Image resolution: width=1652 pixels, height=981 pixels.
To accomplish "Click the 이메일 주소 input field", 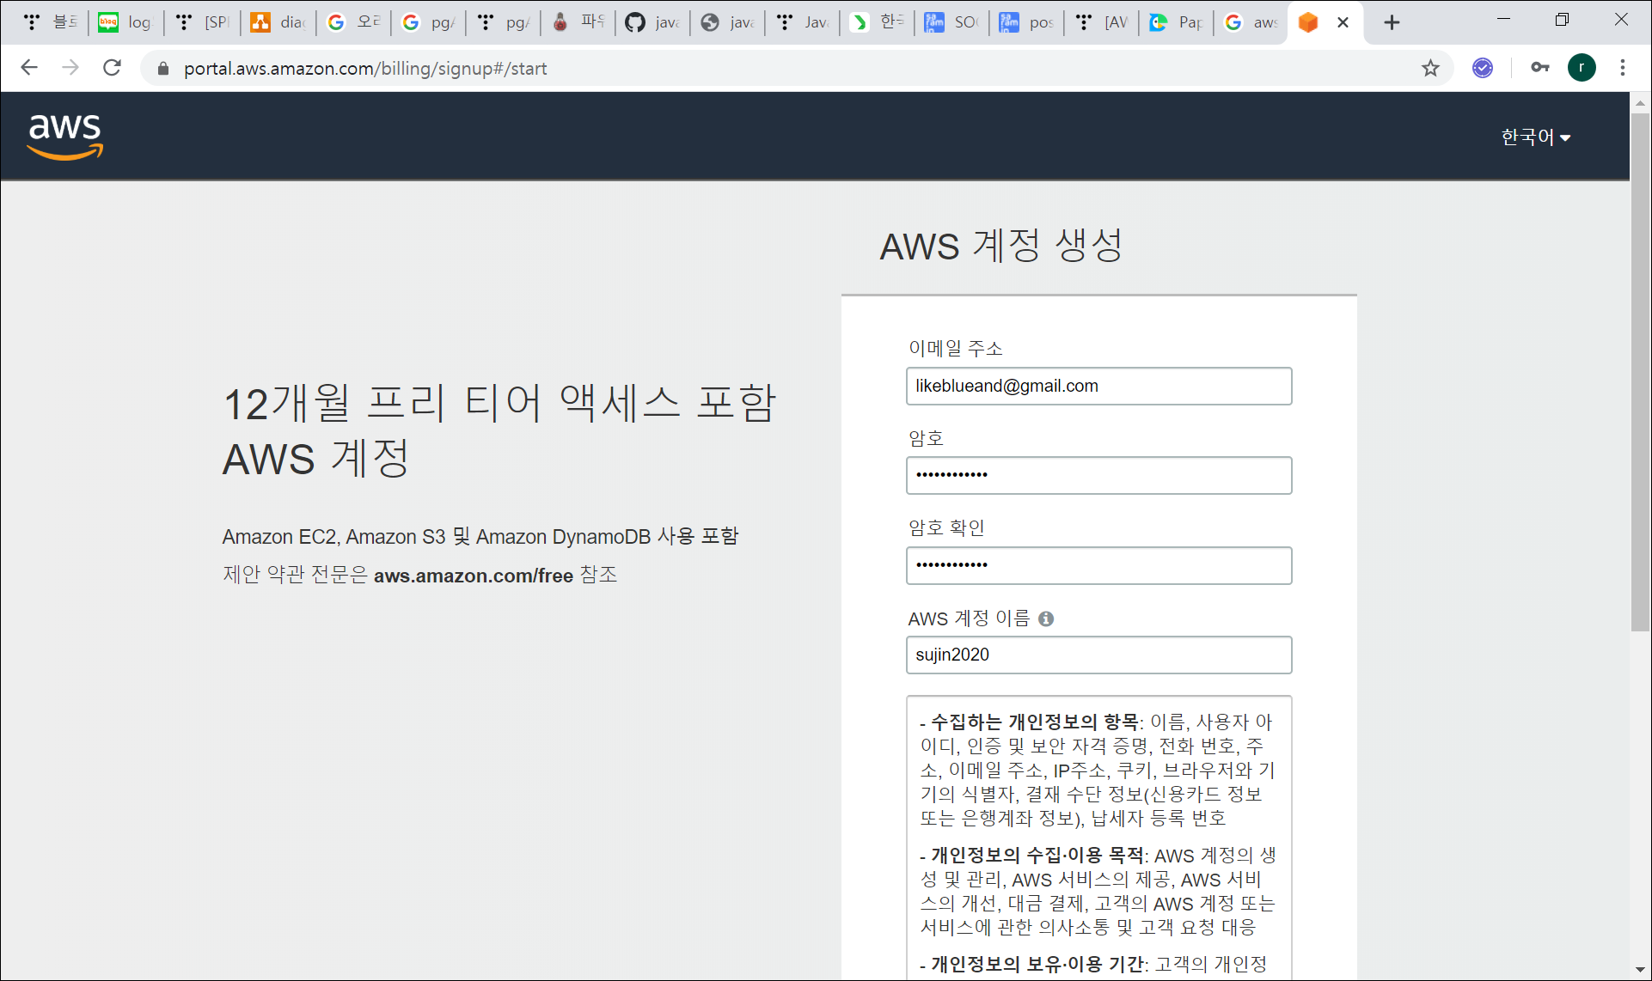I will pyautogui.click(x=1098, y=387).
